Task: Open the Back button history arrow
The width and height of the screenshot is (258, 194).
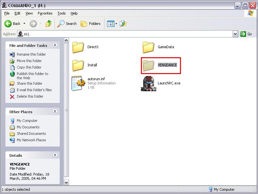Action: tap(24, 24)
